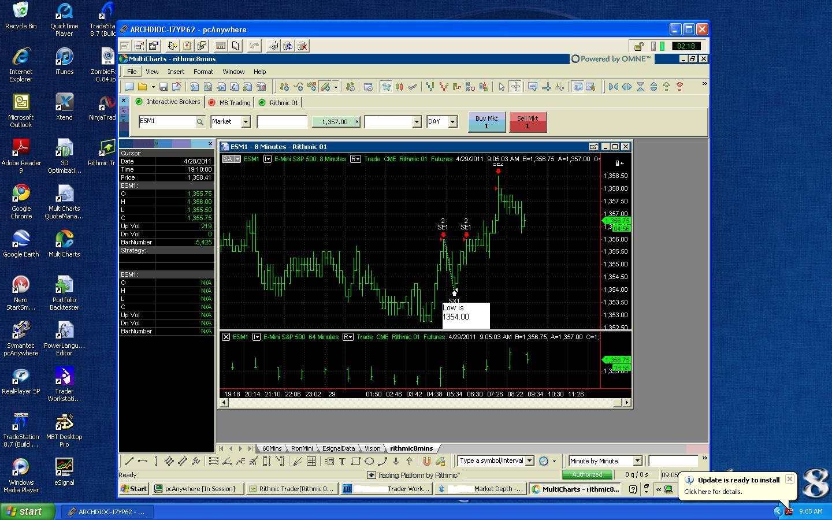Switch to the EsignalData workspace tab

[339, 448]
